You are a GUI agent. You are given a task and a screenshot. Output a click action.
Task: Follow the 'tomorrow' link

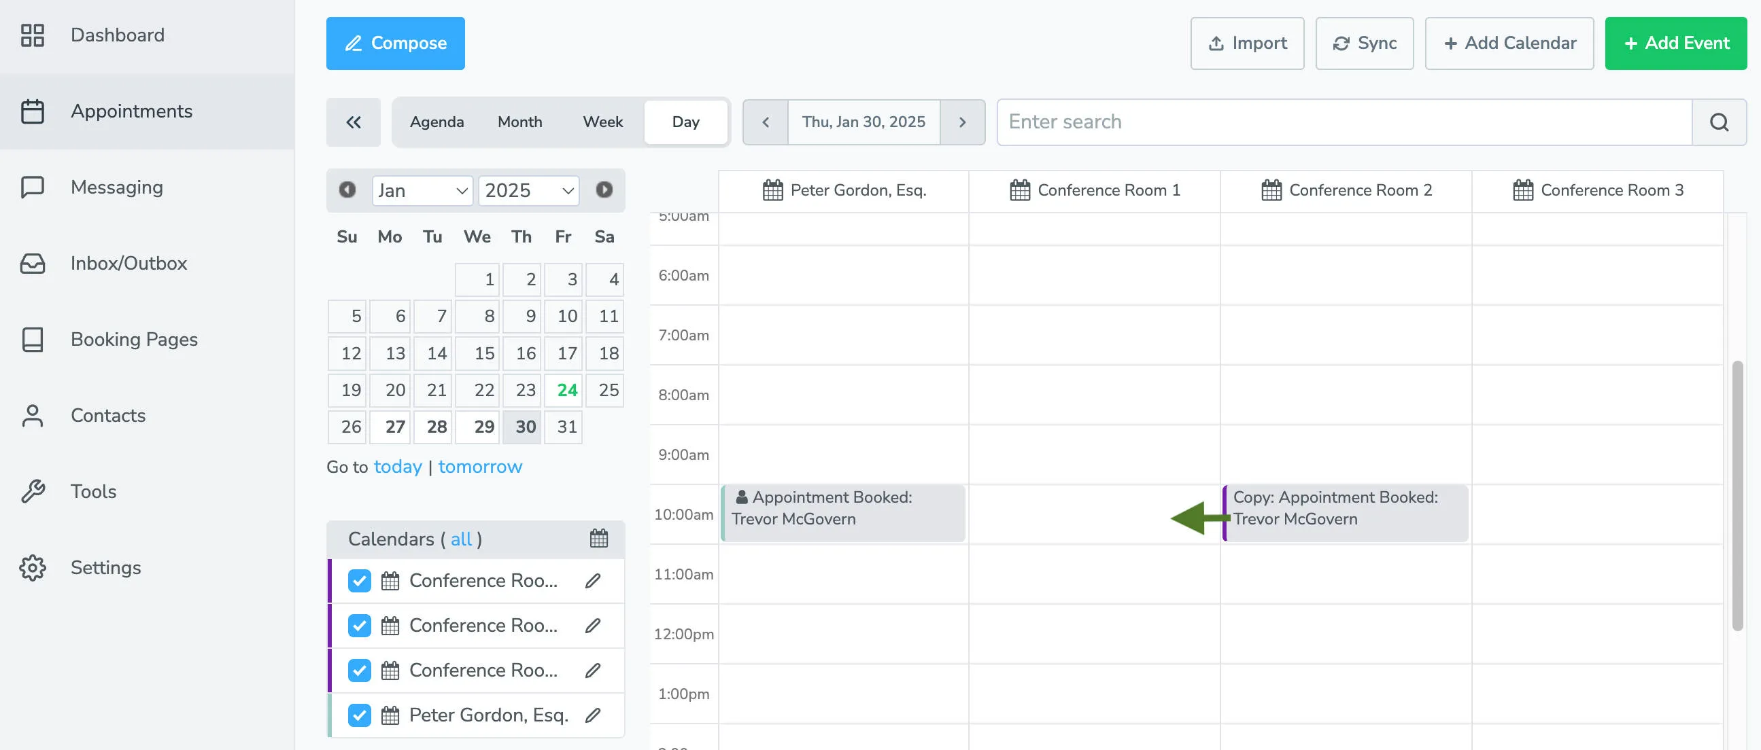point(480,467)
